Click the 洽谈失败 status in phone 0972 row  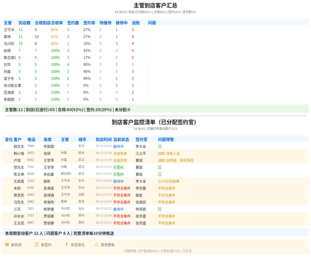[120, 154]
